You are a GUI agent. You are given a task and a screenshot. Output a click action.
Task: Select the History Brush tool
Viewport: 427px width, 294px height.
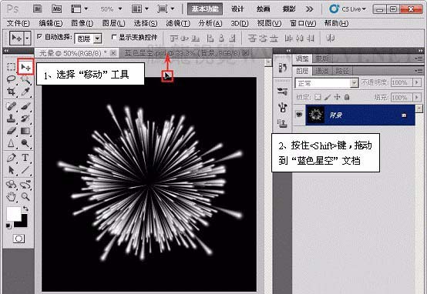[25, 119]
